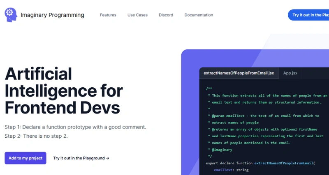Viewport: 329px width, 175px height.
Task: Open the Documentation page
Action: 199,15
